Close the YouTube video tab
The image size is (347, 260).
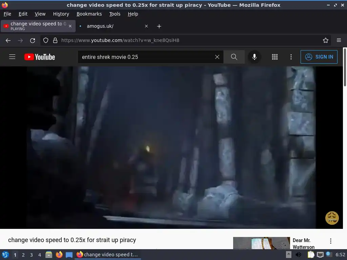coord(70,26)
